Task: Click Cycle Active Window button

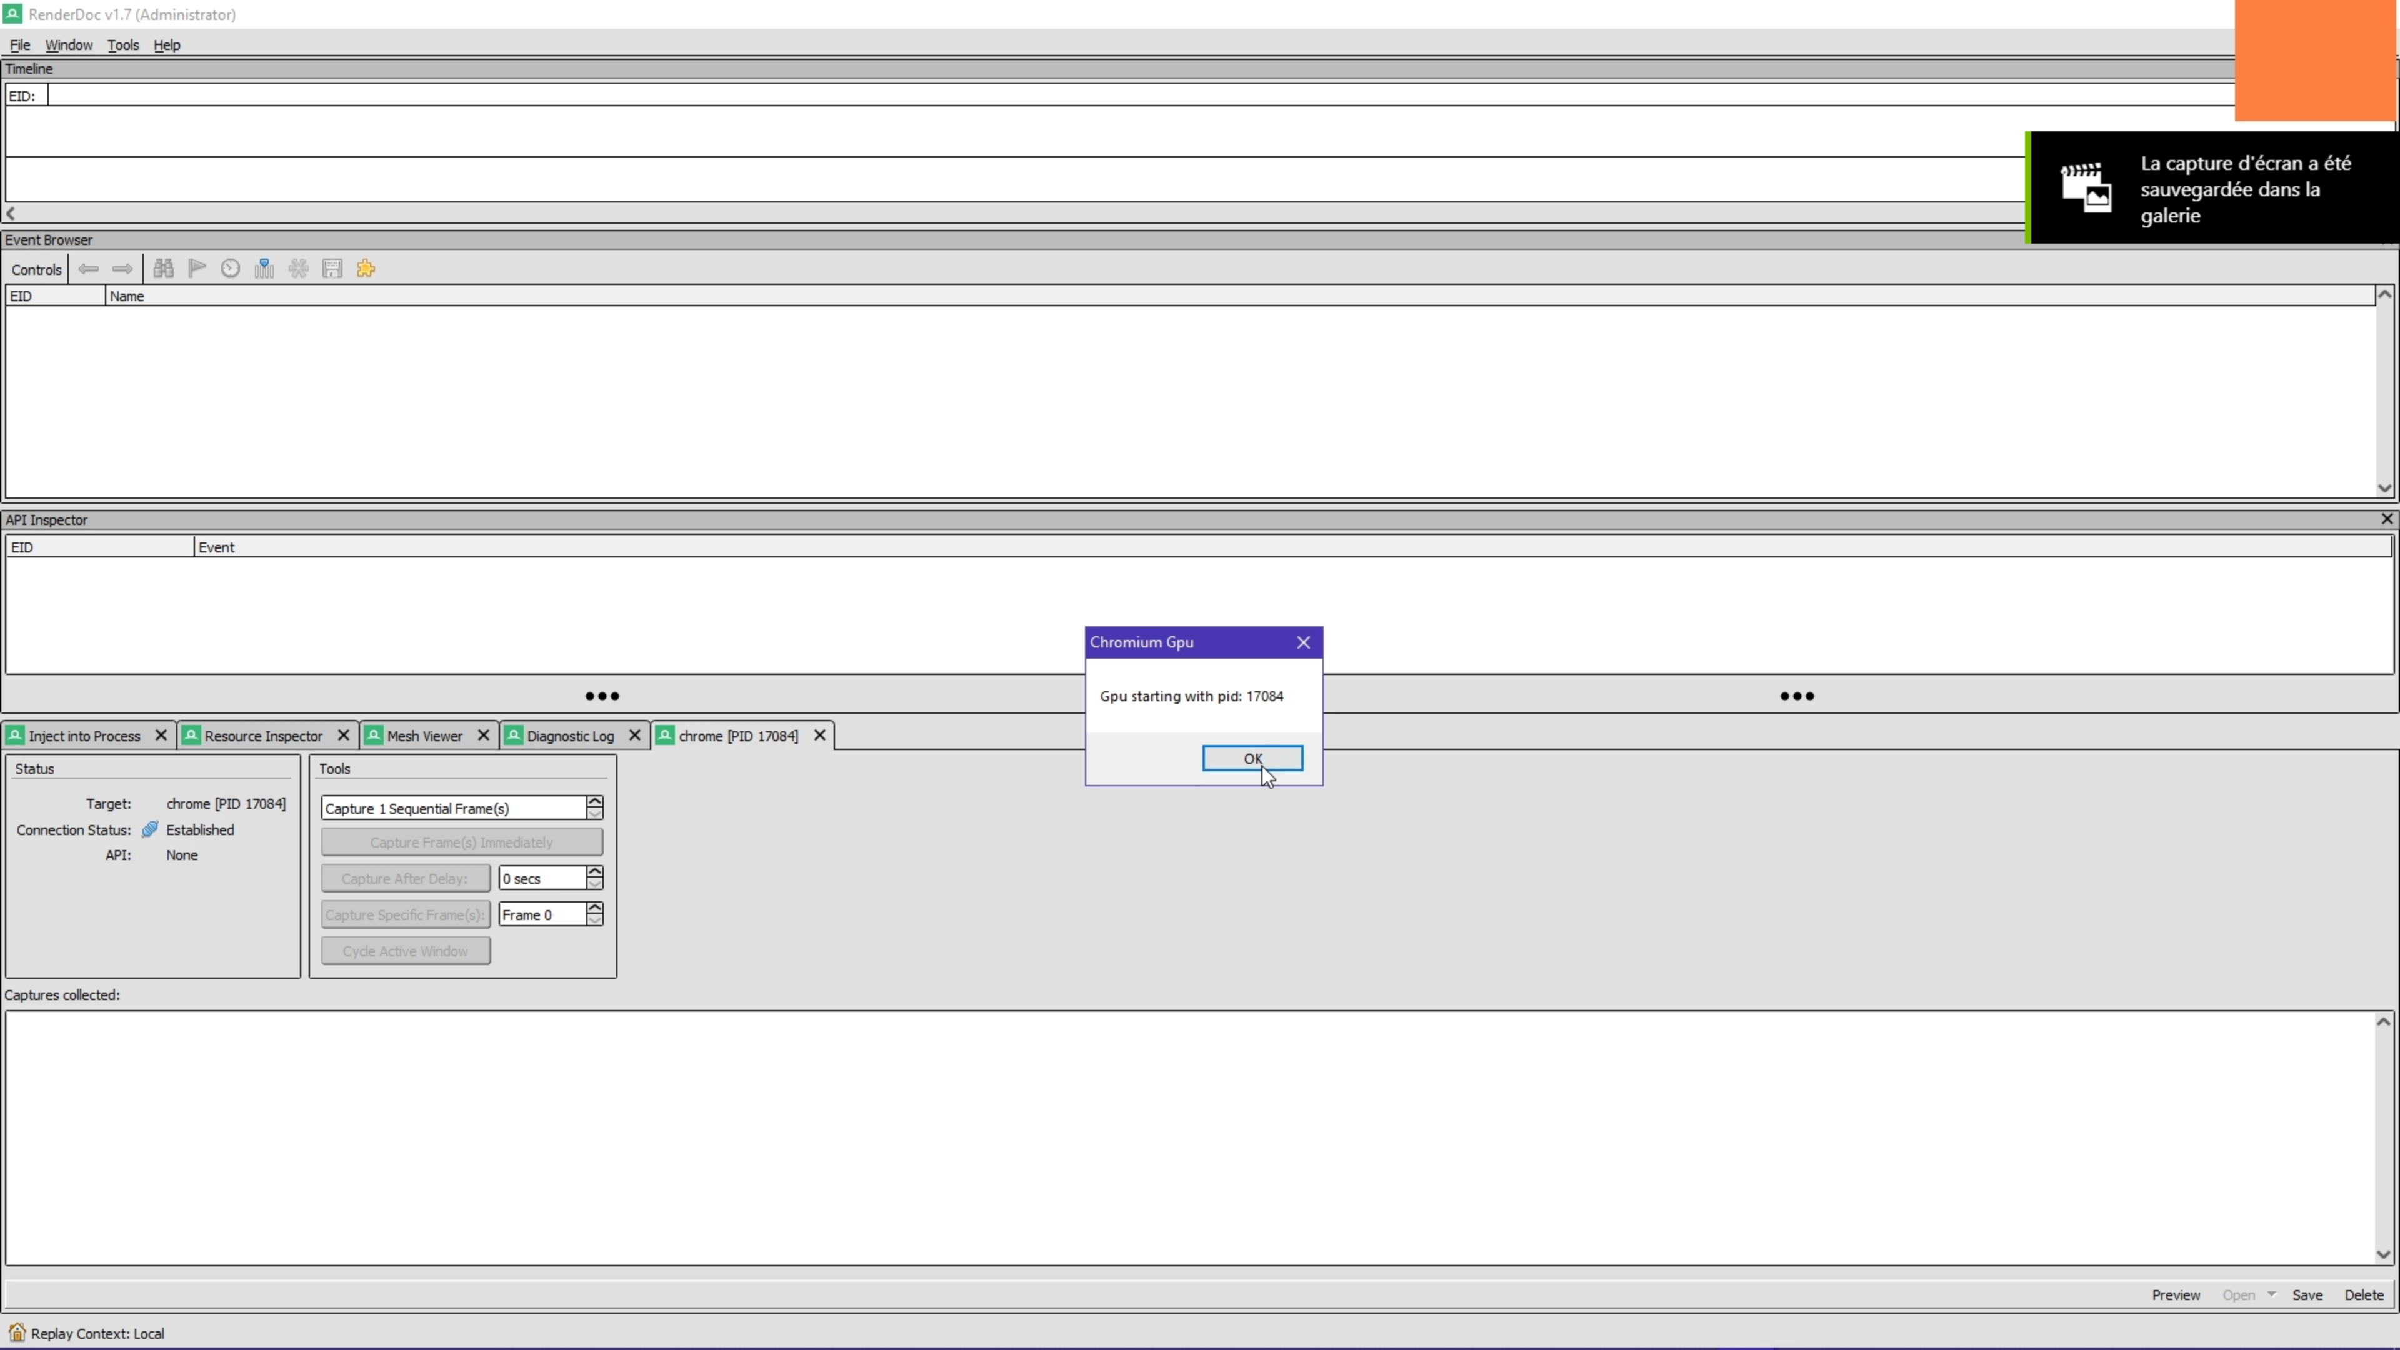Action: coord(405,951)
